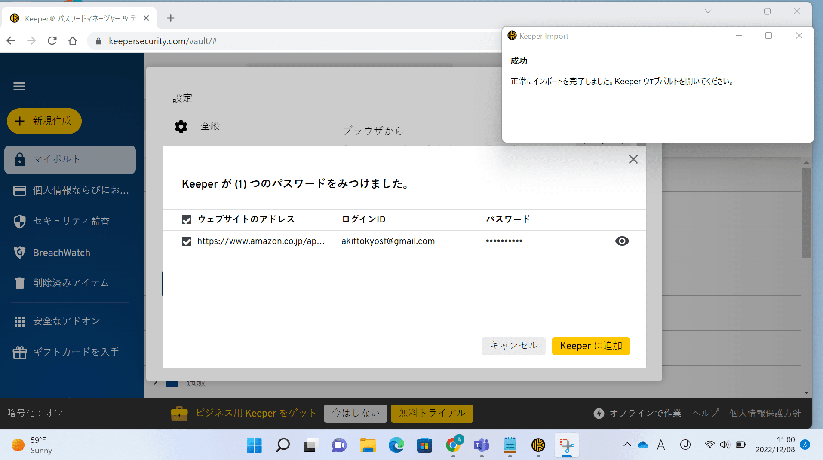Show the hidden Amazon password via eye icon
Viewport: 823px width, 460px height.
coord(622,241)
